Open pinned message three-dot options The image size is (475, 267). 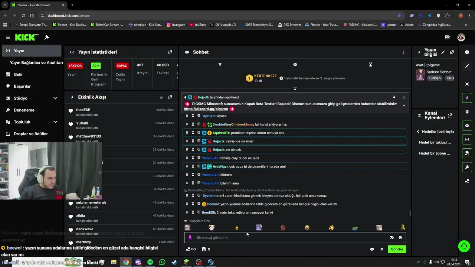[404, 98]
